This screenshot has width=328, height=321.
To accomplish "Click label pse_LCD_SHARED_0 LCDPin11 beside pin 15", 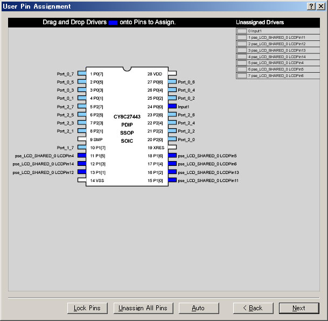I will (x=208, y=180).
